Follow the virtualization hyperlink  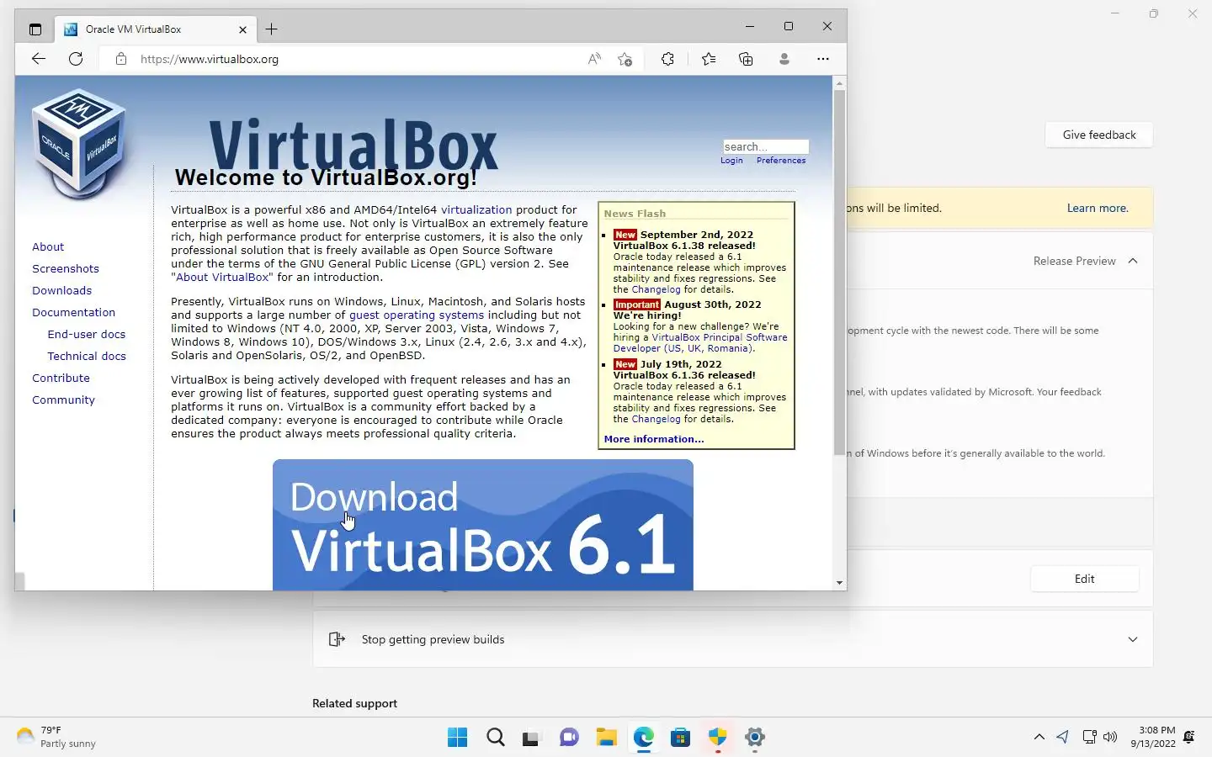pos(476,209)
